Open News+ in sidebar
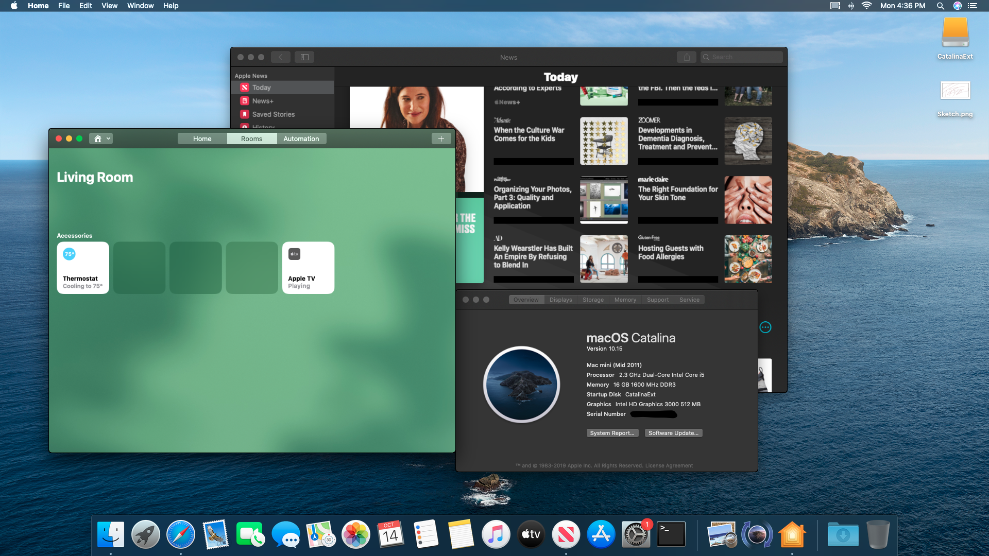The width and height of the screenshot is (989, 556). 263,101
